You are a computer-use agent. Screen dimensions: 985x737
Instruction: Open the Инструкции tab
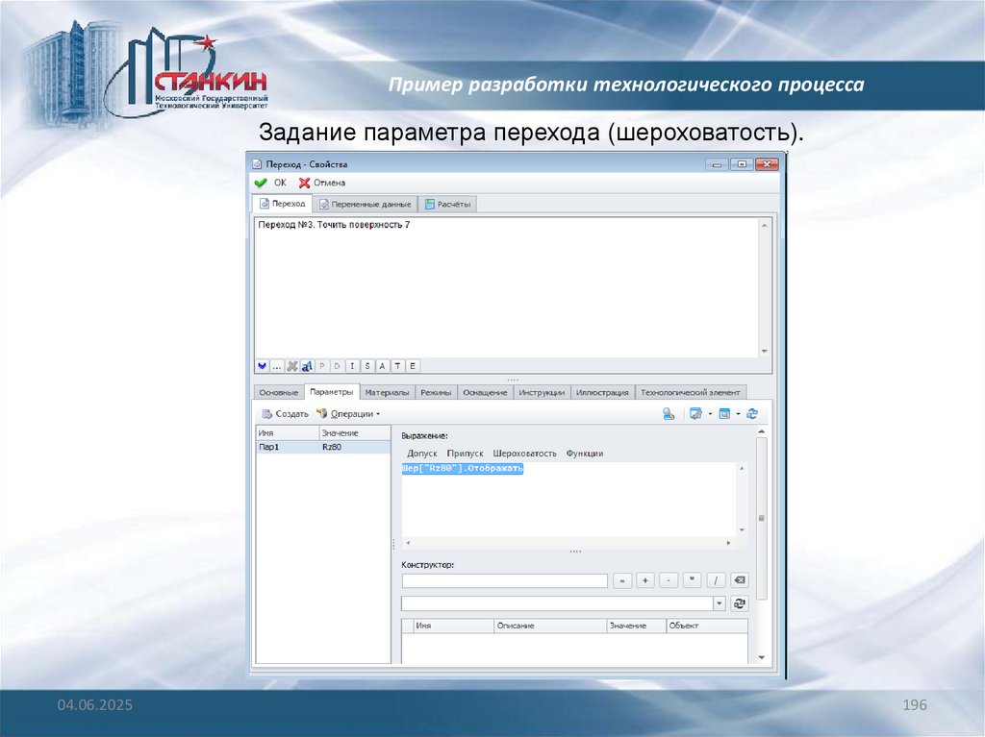click(x=542, y=392)
